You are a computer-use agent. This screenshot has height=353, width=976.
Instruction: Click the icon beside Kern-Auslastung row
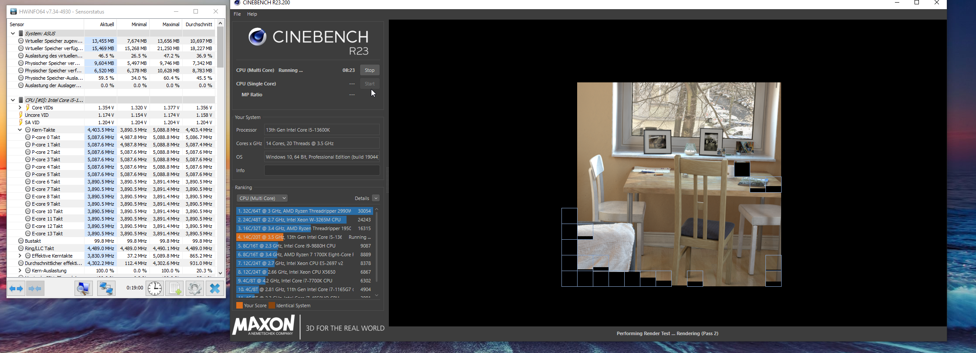coord(28,271)
